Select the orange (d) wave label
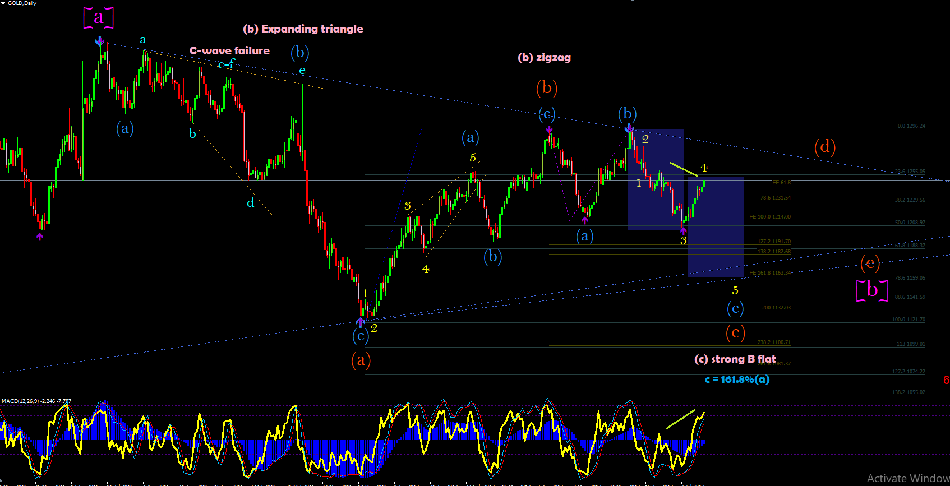Viewport: 950px width, 486px height. 825,147
